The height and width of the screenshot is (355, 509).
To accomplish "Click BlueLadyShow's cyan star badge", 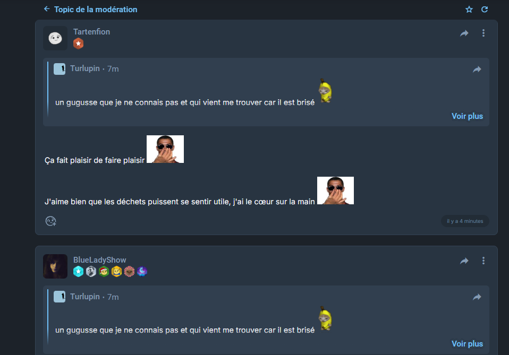I will tap(78, 271).
